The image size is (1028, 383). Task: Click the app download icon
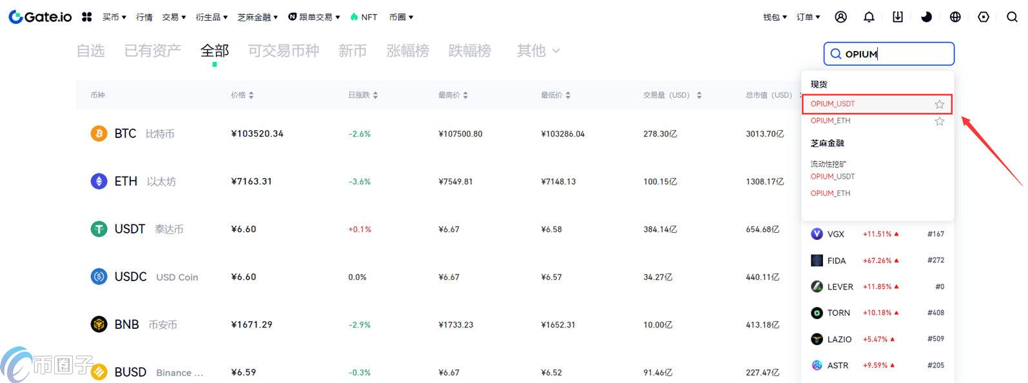[898, 17]
